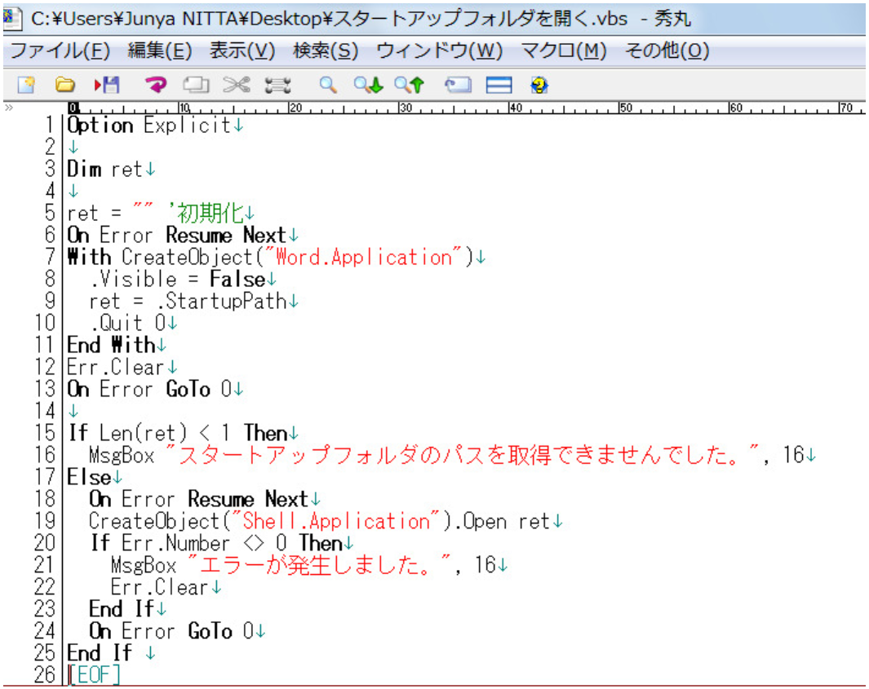Open search with the magnifying glass icon
The image size is (869, 689).
click(x=328, y=85)
